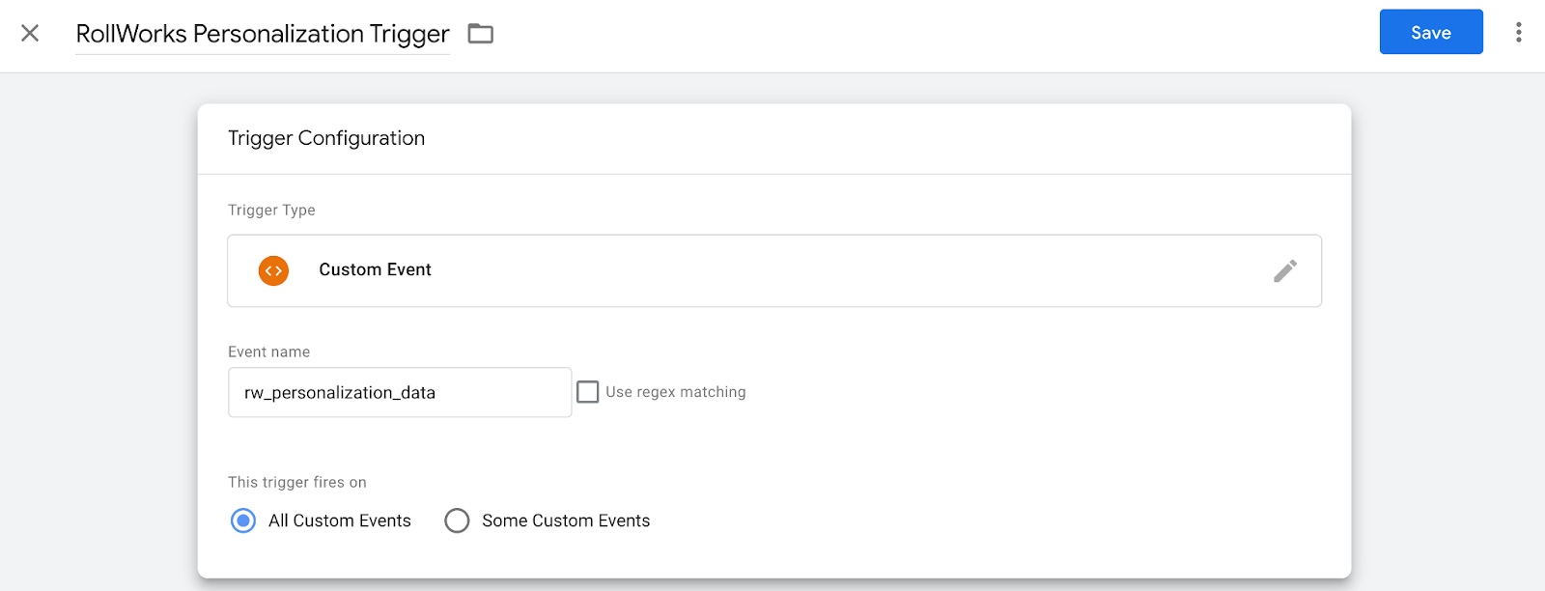
Task: Click the 'Some Custom Events' label text
Action: tap(566, 521)
